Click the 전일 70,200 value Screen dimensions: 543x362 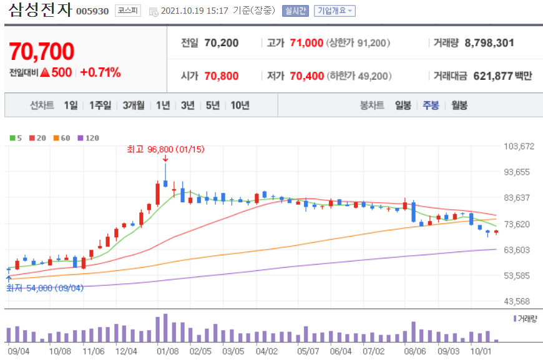click(x=222, y=43)
